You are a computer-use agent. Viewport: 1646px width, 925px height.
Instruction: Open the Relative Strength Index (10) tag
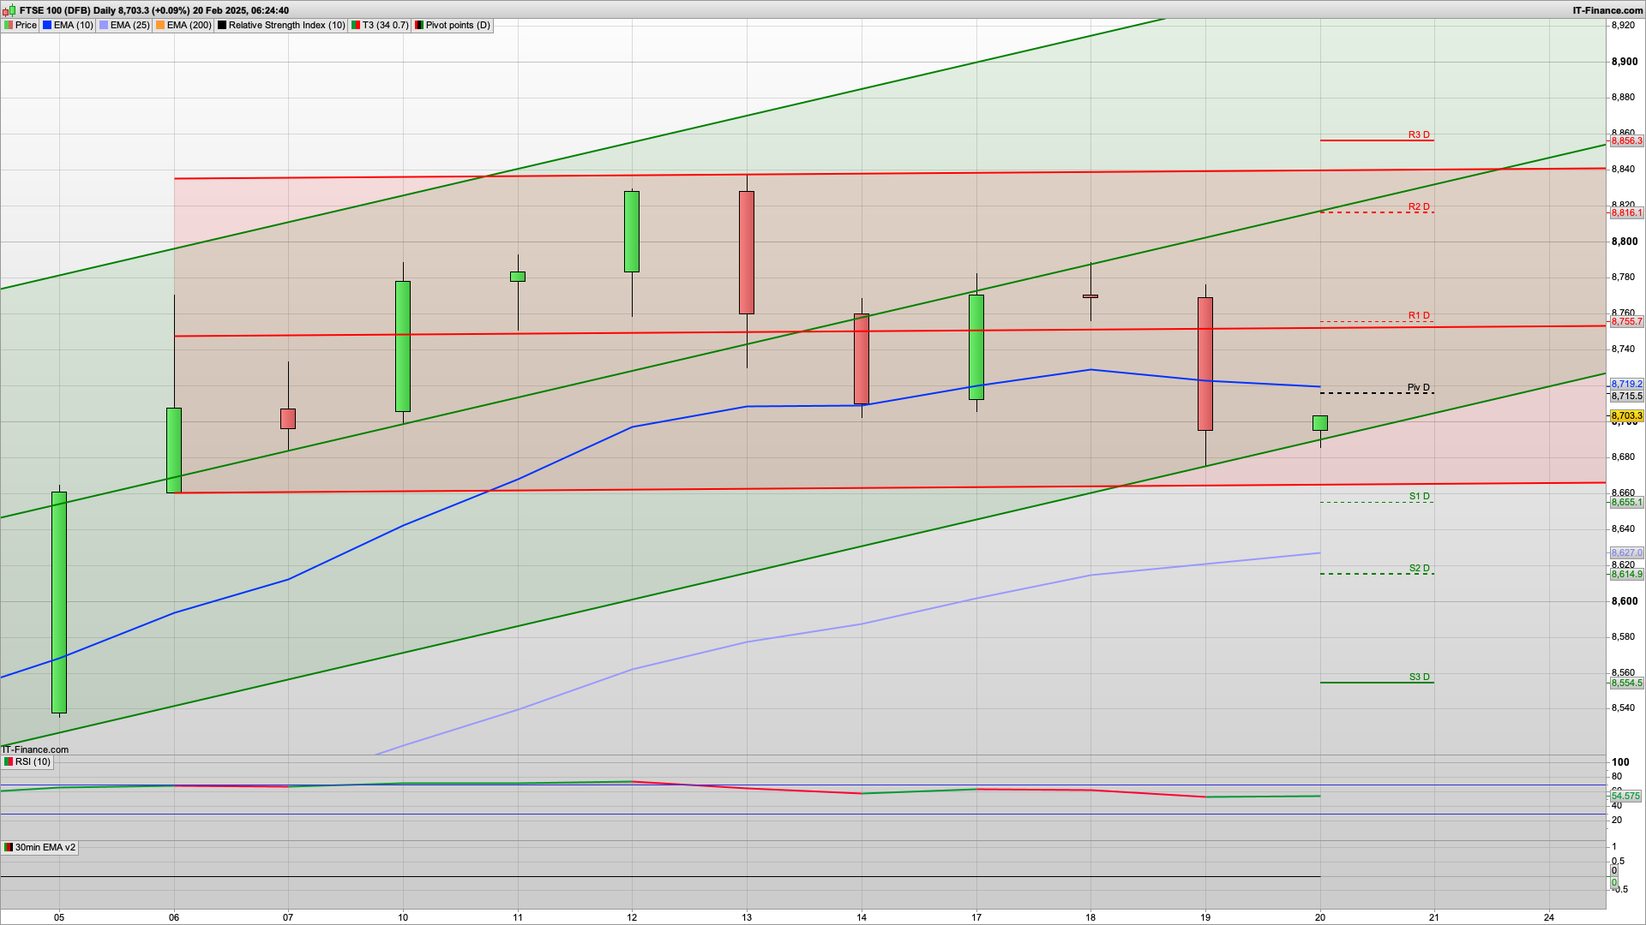click(281, 25)
